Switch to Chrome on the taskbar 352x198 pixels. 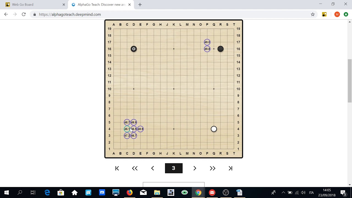pyautogui.click(x=198, y=193)
